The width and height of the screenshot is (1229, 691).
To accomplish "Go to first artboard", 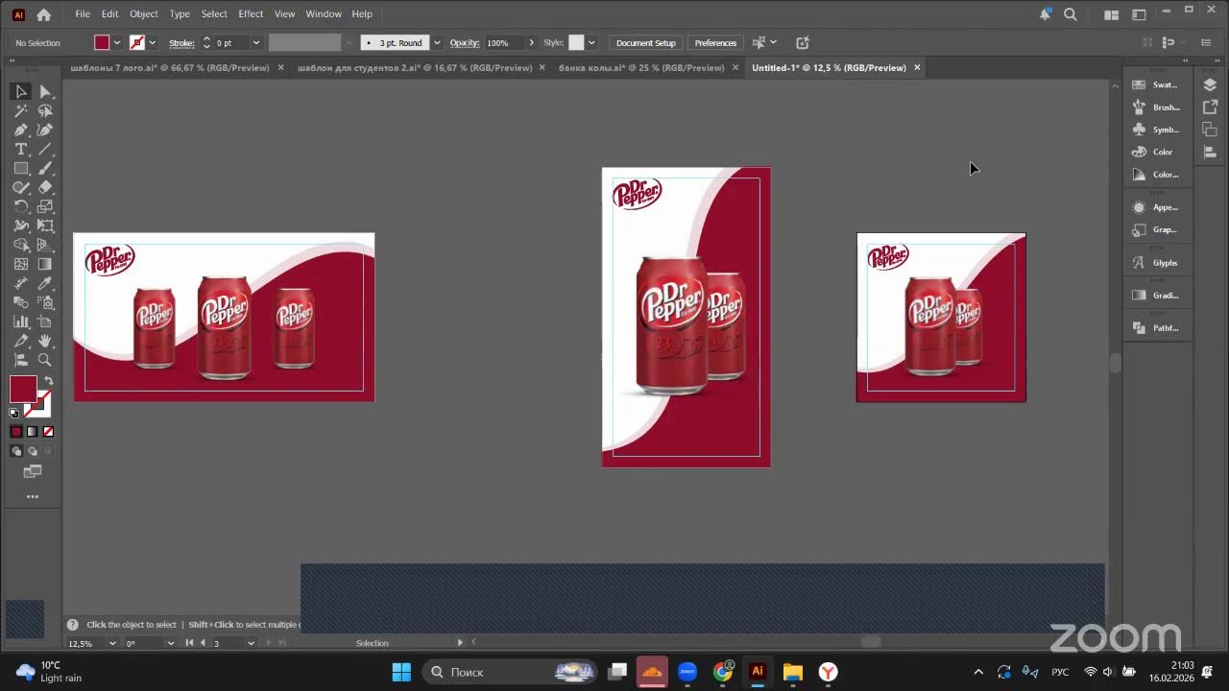I will (189, 643).
